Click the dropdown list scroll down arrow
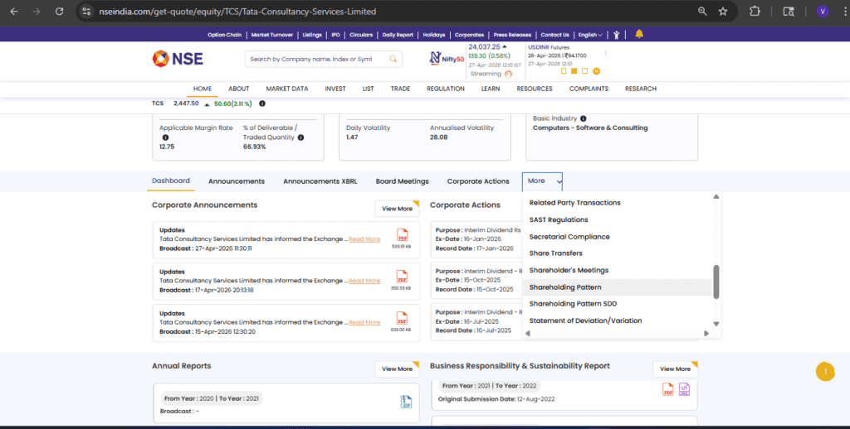The image size is (850, 429). click(716, 324)
